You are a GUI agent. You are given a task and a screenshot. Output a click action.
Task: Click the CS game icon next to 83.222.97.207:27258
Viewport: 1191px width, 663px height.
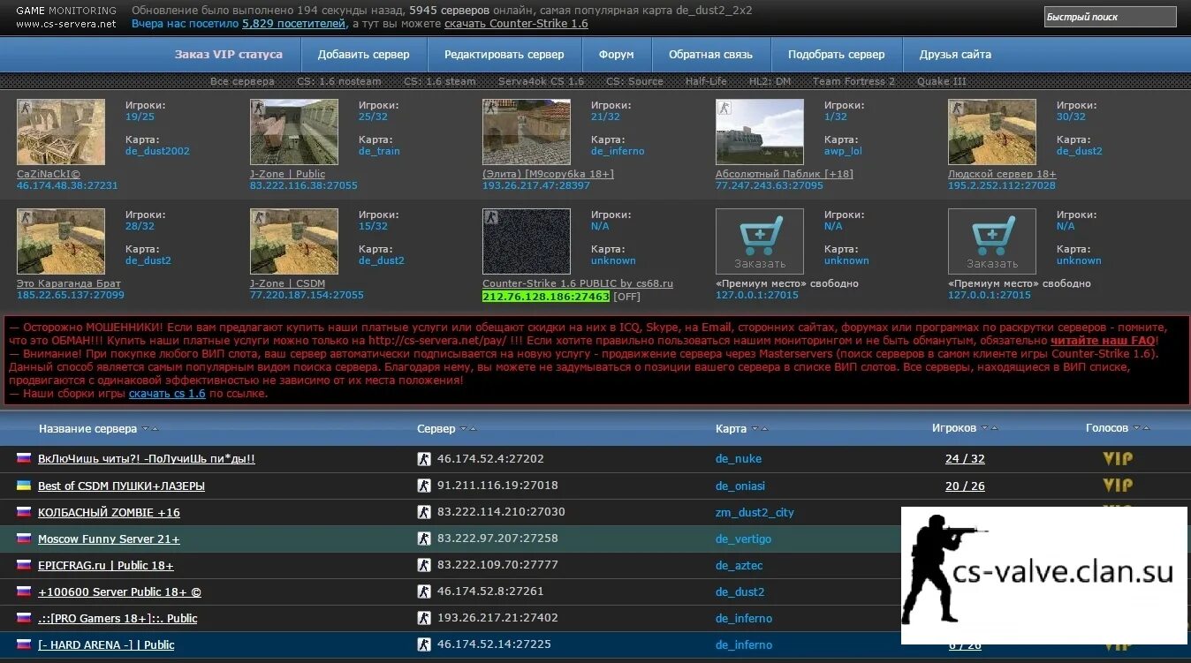tap(424, 539)
